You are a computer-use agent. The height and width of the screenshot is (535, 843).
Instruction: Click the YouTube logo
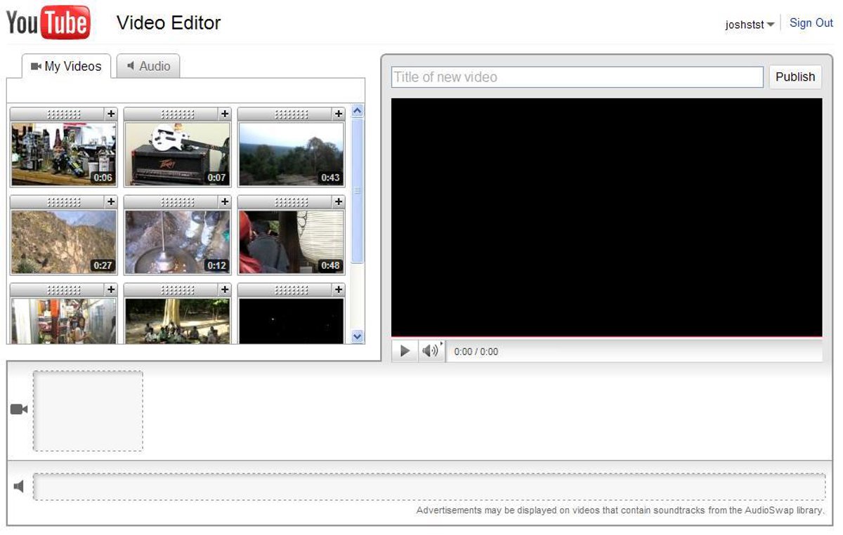[x=48, y=22]
